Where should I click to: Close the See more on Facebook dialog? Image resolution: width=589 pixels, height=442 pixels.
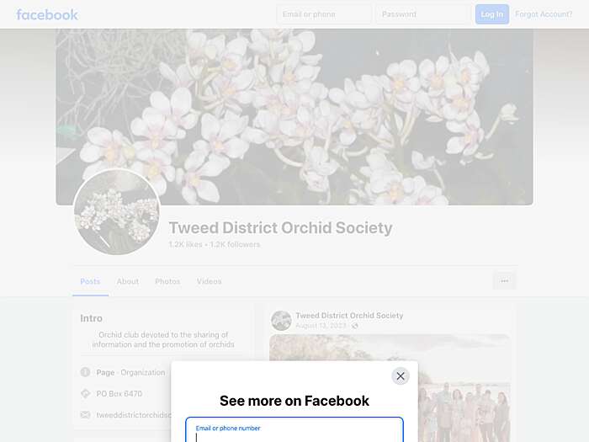401,375
